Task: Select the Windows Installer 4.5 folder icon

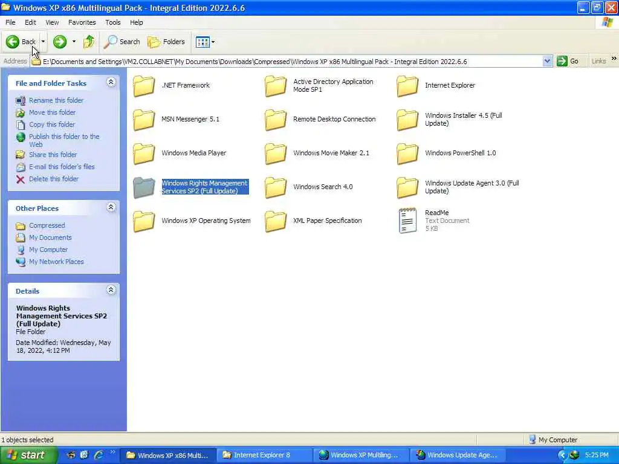Action: pyautogui.click(x=407, y=120)
